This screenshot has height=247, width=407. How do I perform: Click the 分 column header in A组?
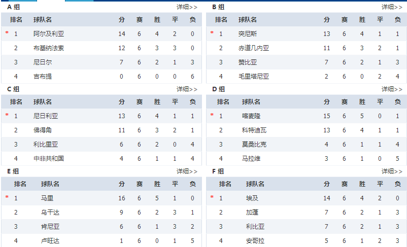click(x=121, y=20)
